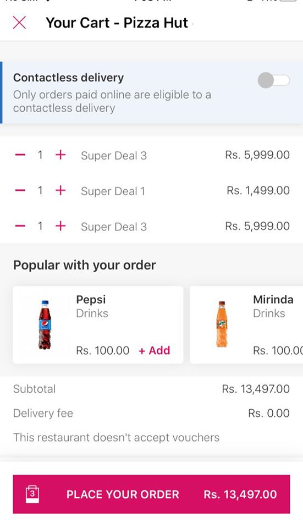The image size is (303, 528).
Task: Toggle the Contactless delivery switch
Action: tap(273, 80)
